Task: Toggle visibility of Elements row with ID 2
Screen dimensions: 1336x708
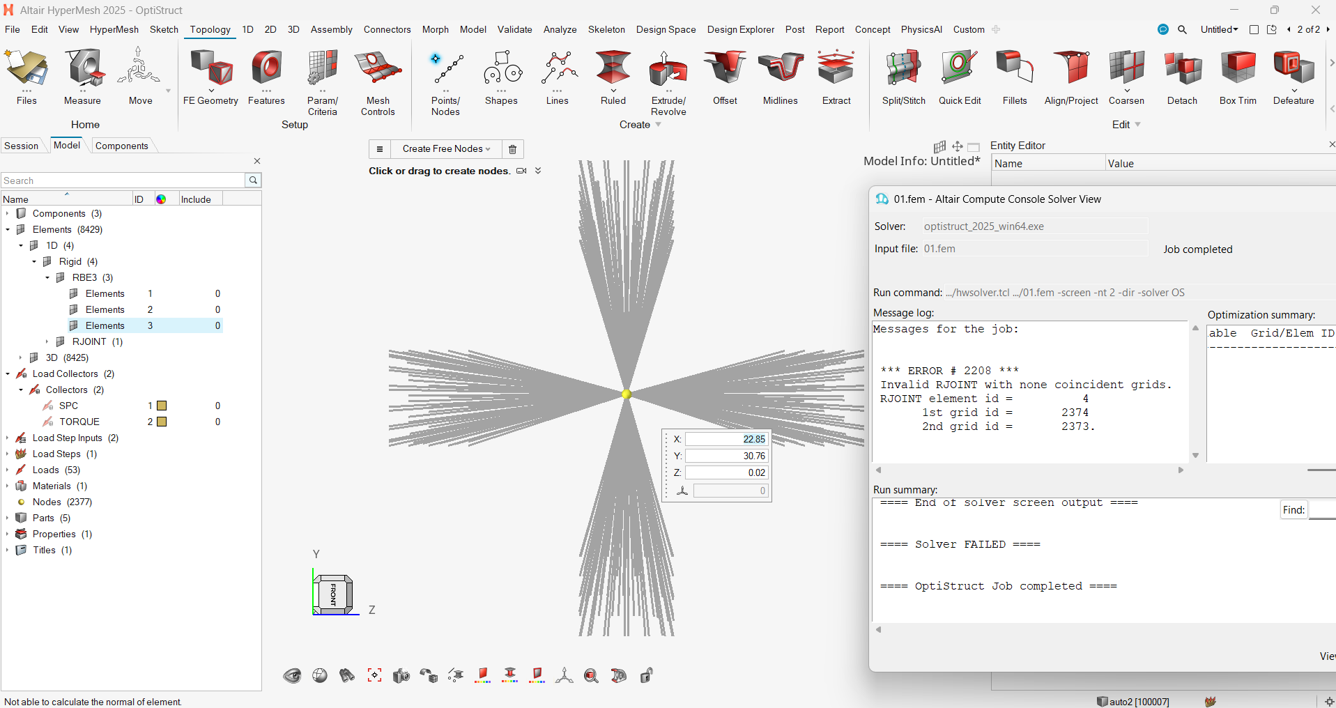Action: pos(74,309)
